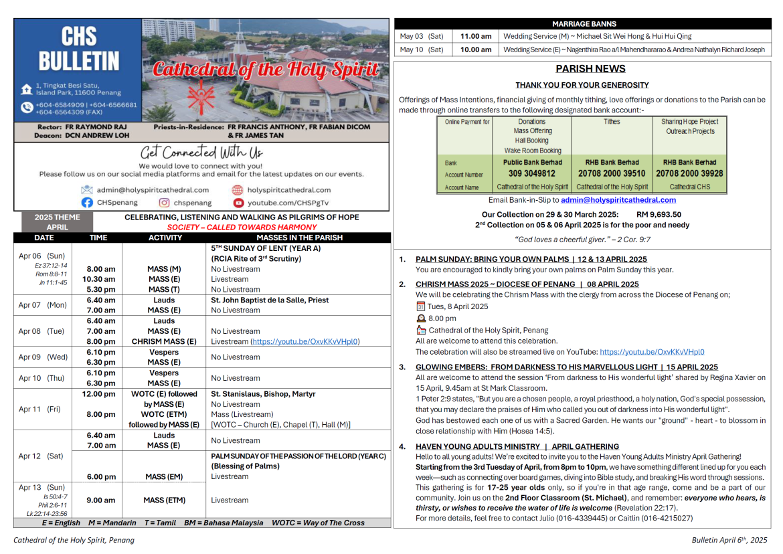
Task: Click the calendar icon beside Tues, 8 April
Action: pyautogui.click(x=420, y=306)
